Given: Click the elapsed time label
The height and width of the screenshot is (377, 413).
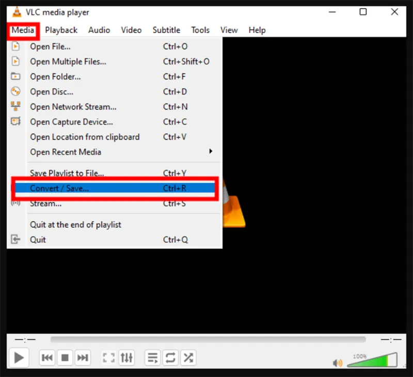Looking at the screenshot, I should [25, 339].
